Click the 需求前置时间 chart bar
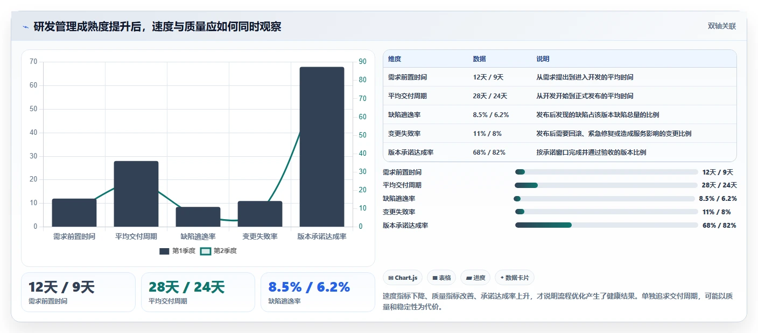 (x=74, y=213)
